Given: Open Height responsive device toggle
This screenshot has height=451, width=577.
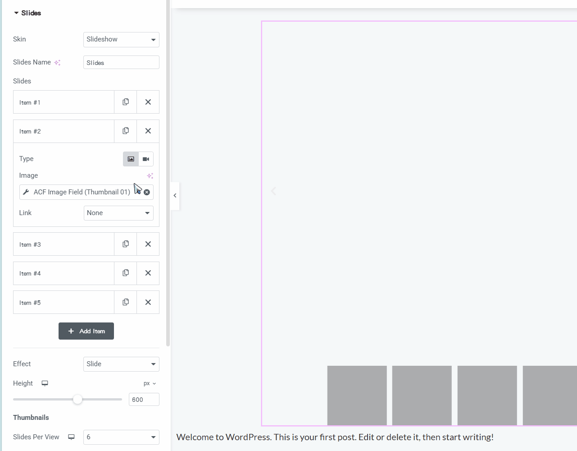Looking at the screenshot, I should tap(45, 383).
